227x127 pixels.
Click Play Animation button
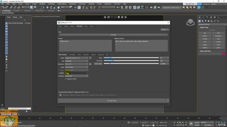[180, 122]
